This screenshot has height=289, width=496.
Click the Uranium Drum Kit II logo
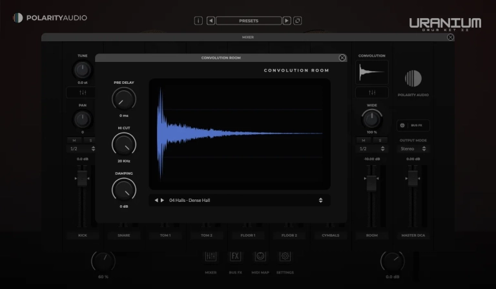[445, 25]
